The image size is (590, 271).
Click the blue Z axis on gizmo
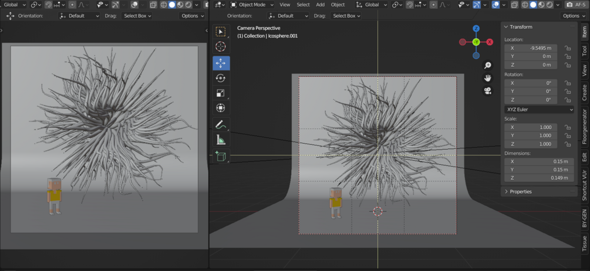[x=476, y=29]
